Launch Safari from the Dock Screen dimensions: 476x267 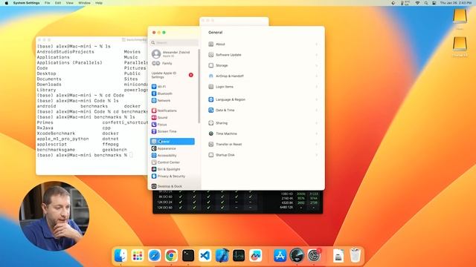(154, 256)
